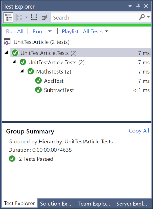The image size is (153, 209).
Task: Click SubtractTest passed checkmark icon
Action: tap(39, 90)
